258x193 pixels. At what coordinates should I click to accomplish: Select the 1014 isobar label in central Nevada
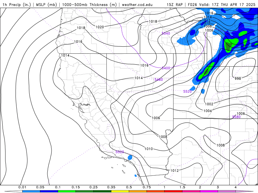point(139,78)
